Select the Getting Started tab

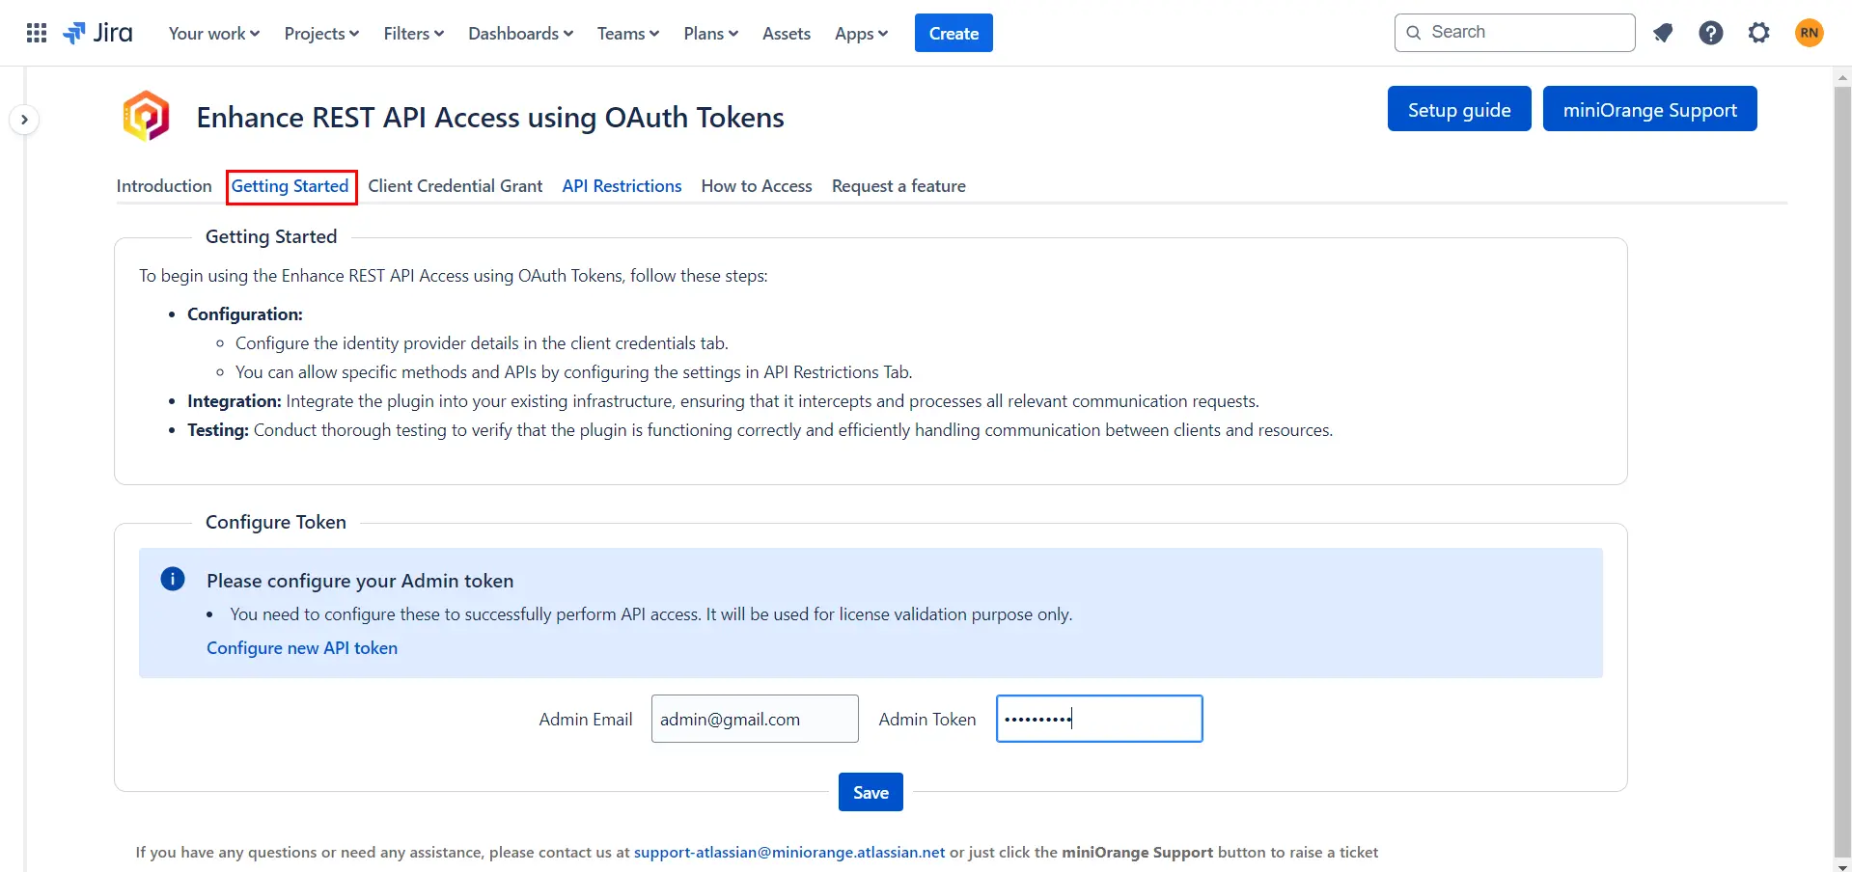[290, 185]
